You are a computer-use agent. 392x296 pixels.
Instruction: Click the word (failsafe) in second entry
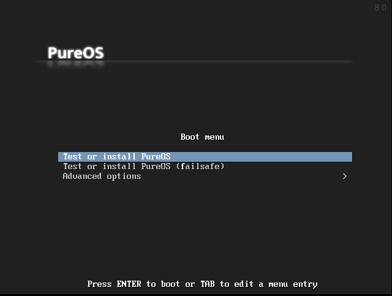pos(200,167)
